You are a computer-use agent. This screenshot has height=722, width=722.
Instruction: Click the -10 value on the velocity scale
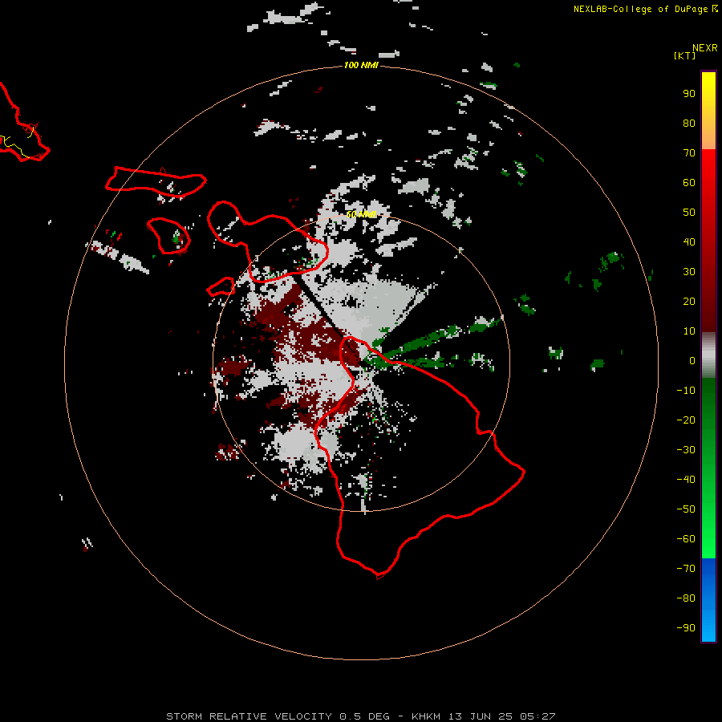tap(686, 391)
